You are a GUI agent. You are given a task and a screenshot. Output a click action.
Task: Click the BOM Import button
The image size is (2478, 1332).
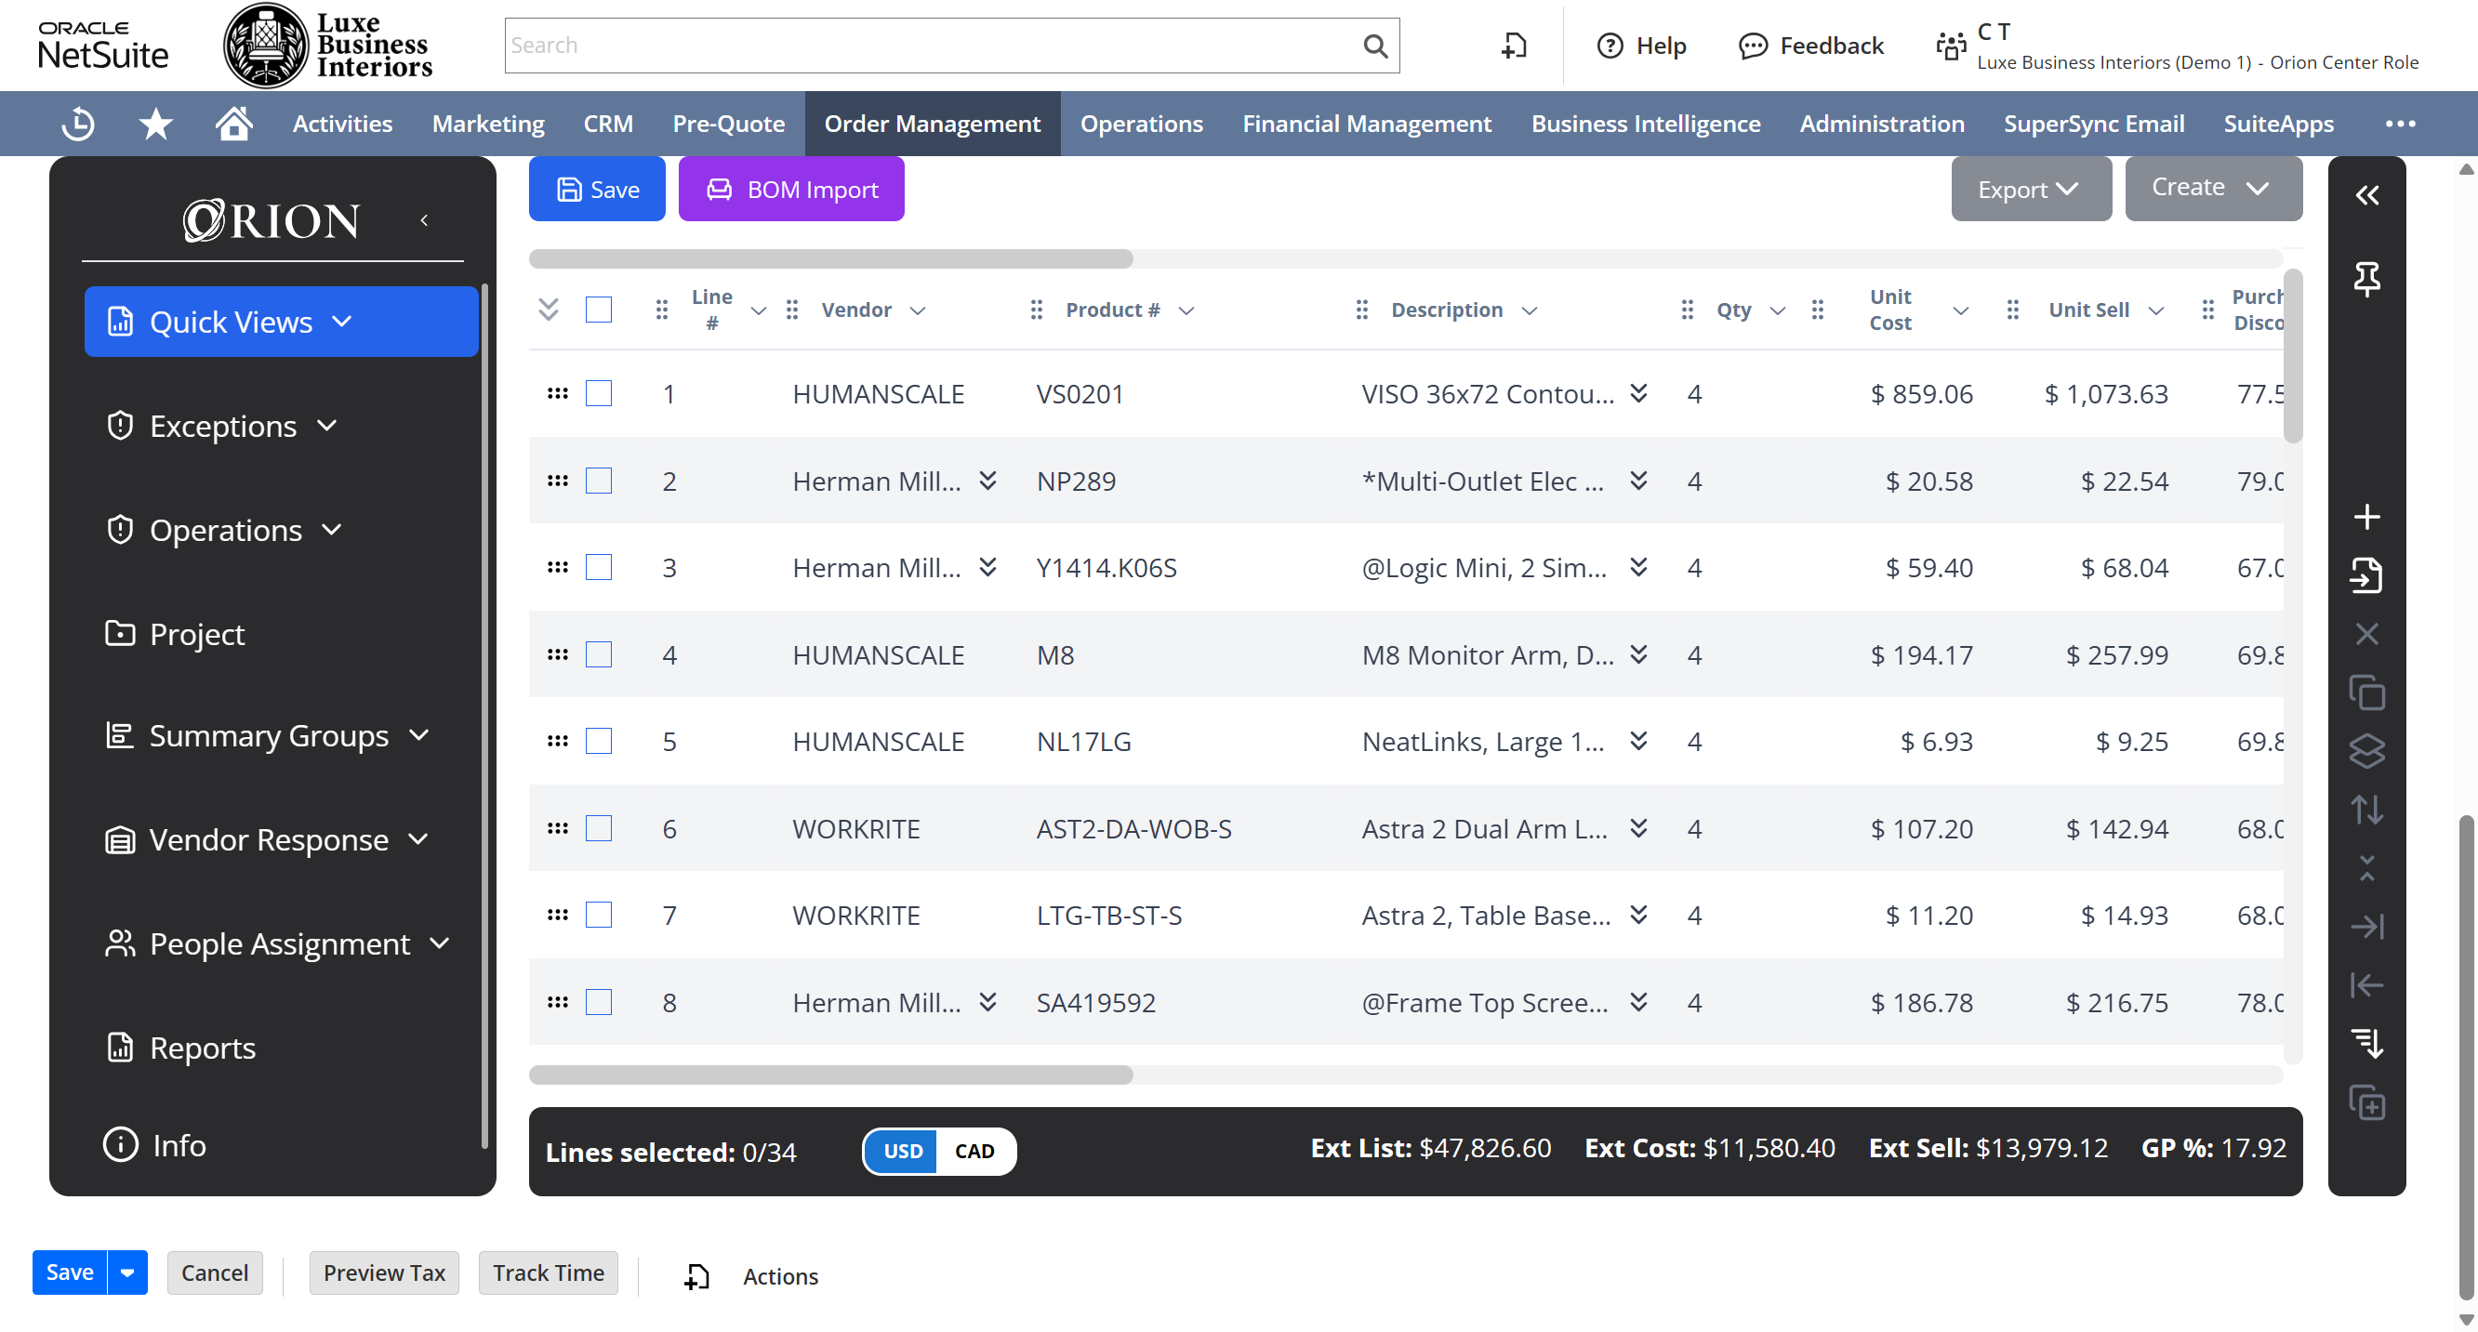pyautogui.click(x=790, y=189)
